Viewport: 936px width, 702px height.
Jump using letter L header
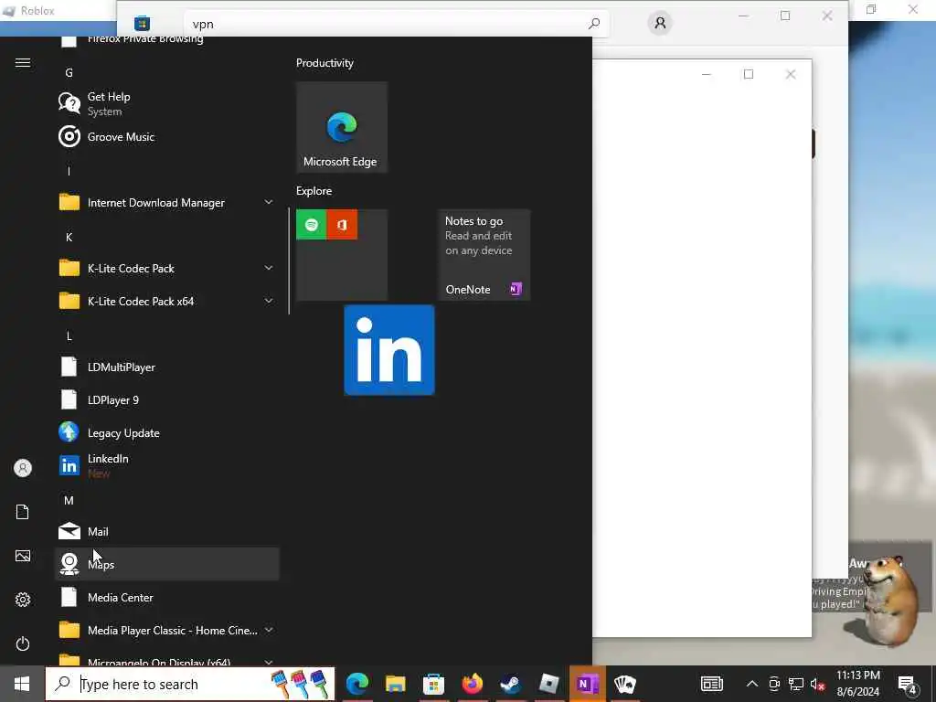(69, 335)
